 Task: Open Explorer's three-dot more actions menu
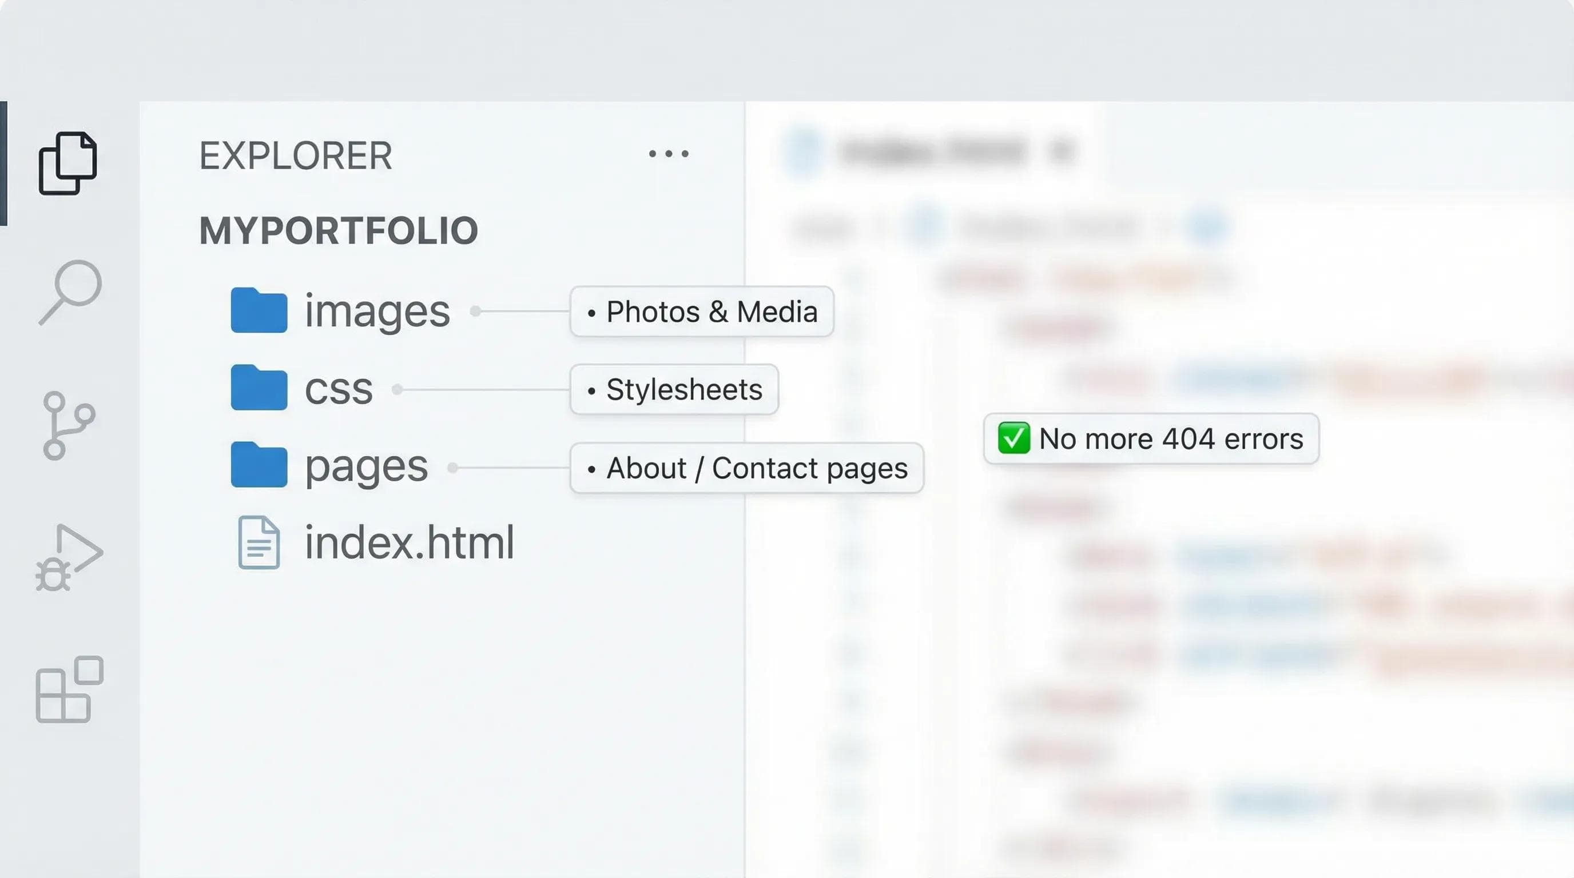point(669,154)
